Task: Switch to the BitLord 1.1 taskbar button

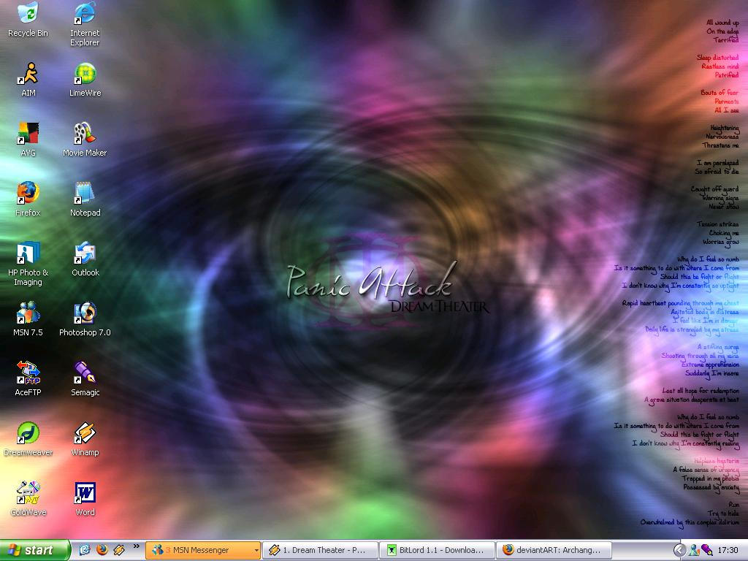Action: pos(437,550)
